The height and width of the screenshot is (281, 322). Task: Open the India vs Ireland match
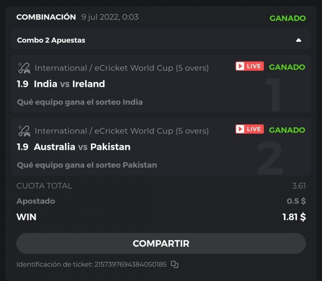(x=69, y=84)
